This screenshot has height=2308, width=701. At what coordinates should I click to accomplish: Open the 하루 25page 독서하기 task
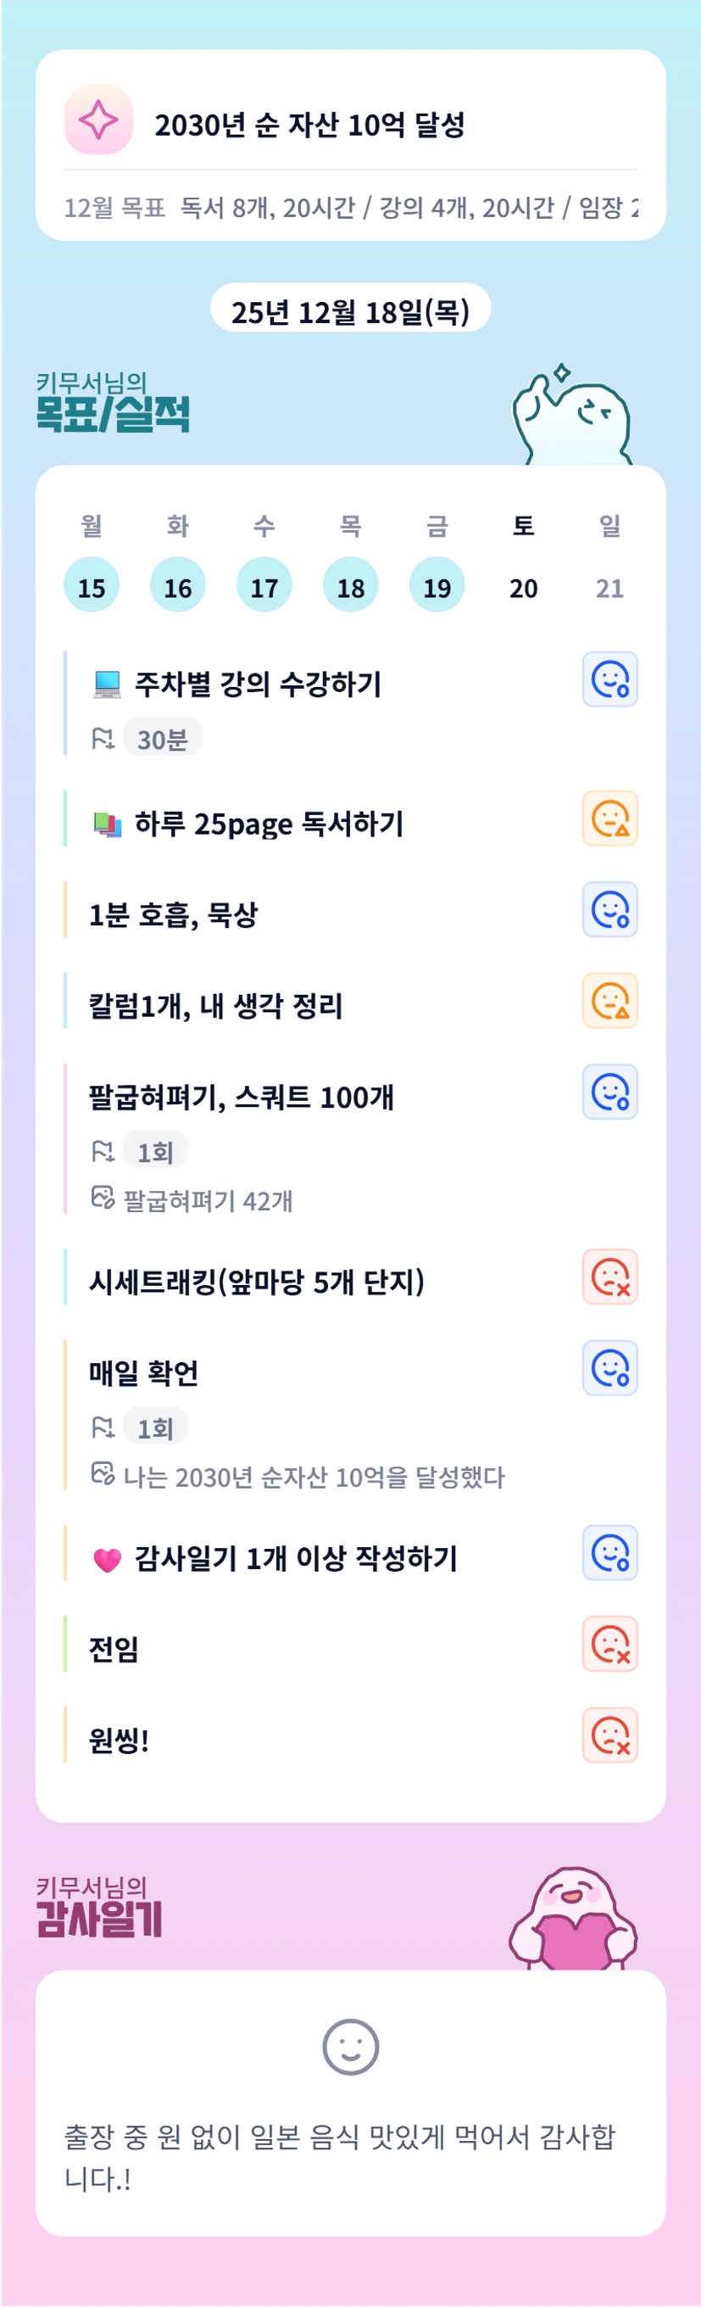coord(269,824)
